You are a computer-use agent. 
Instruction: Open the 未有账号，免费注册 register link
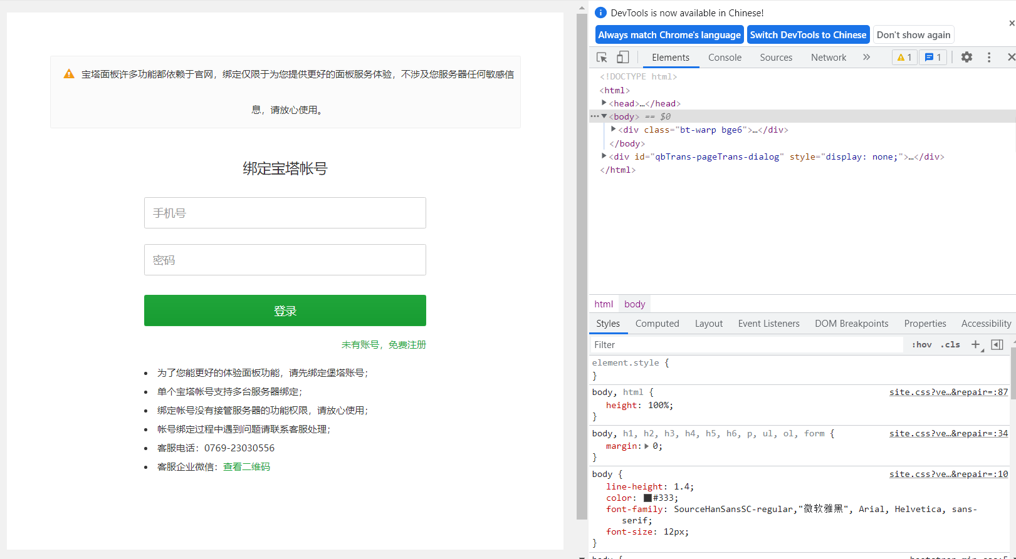click(384, 344)
